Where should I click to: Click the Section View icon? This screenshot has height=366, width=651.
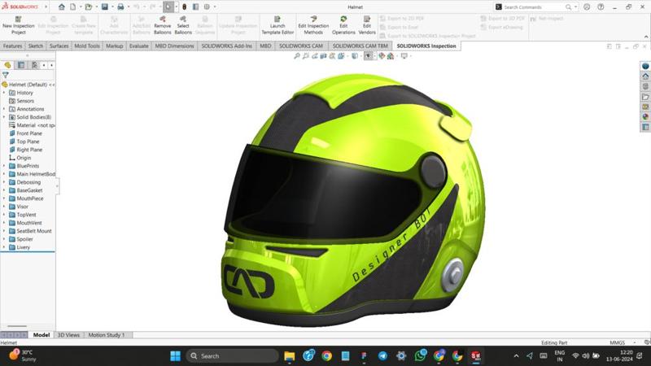(x=323, y=56)
